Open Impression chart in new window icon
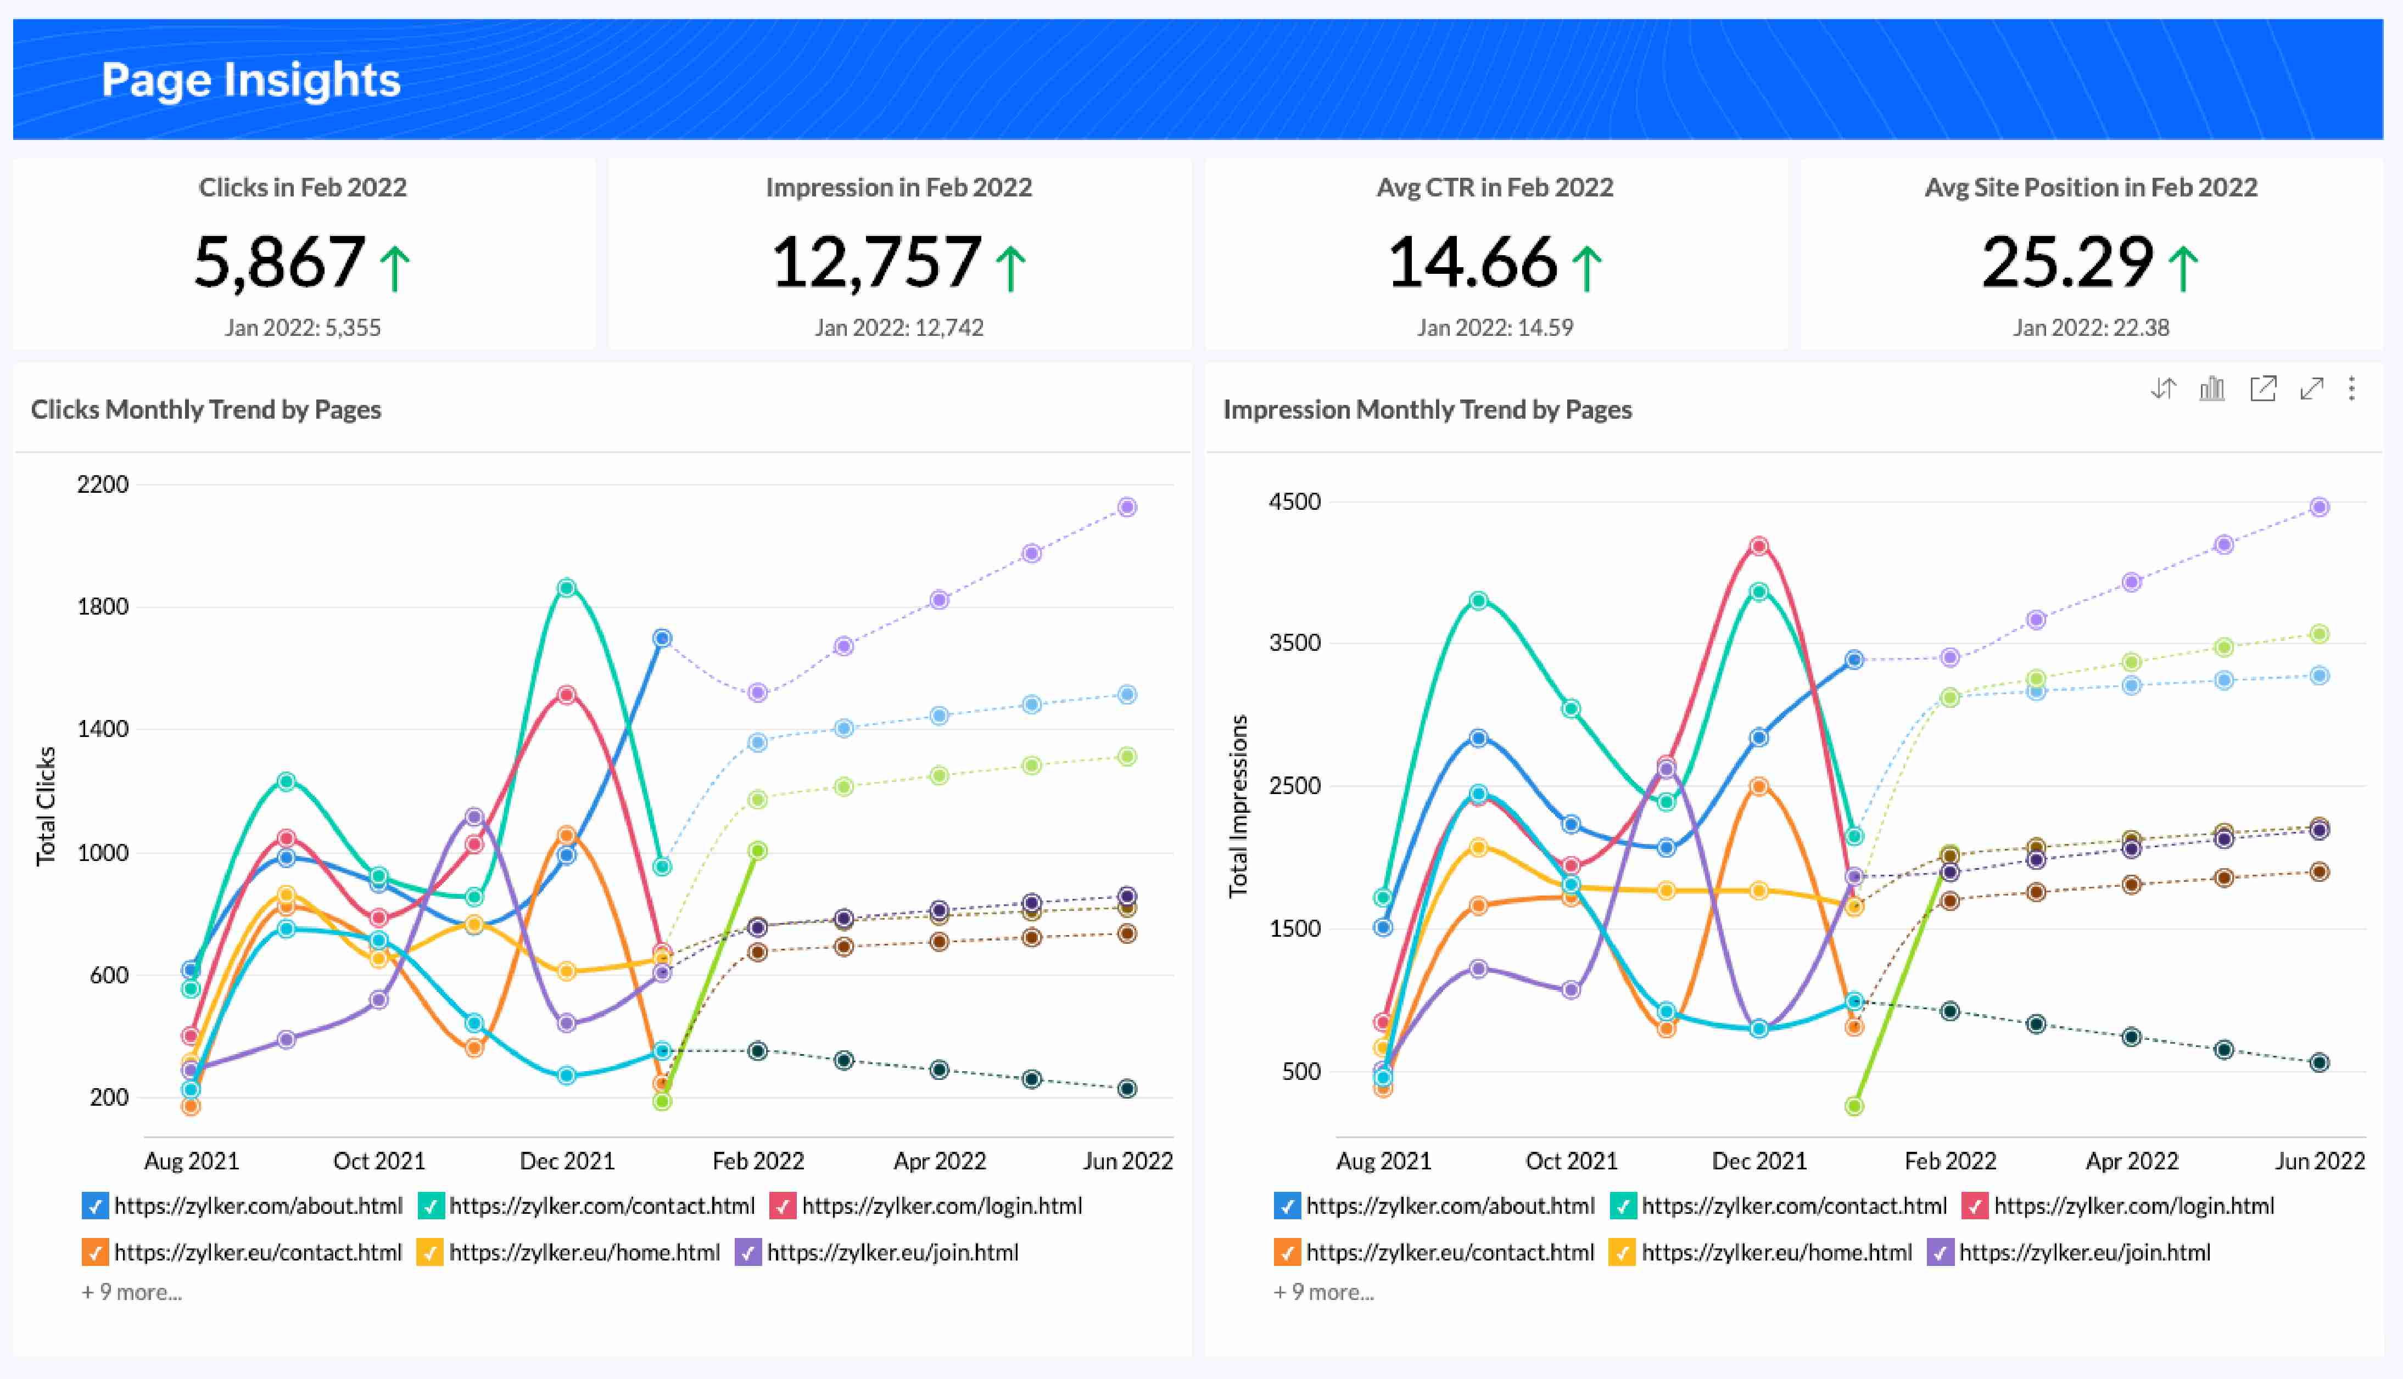2403x1379 pixels. click(2263, 389)
